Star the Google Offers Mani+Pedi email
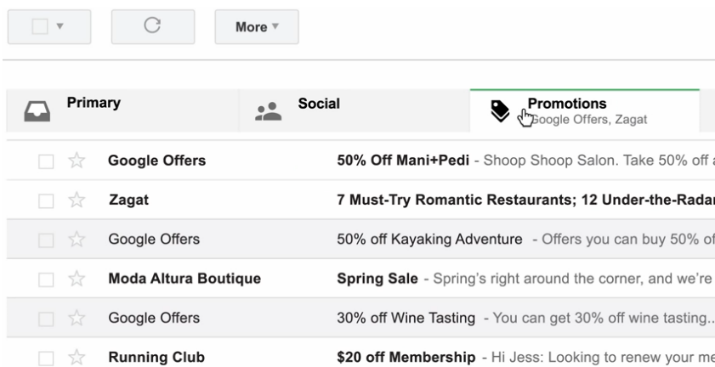The width and height of the screenshot is (715, 367). 77,161
